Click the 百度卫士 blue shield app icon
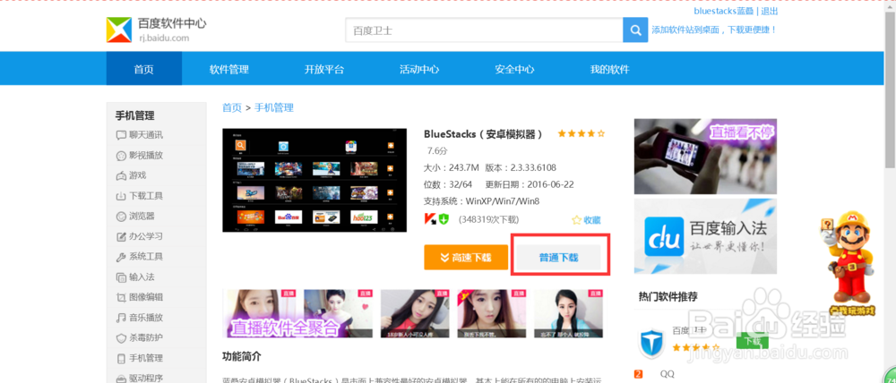The height and width of the screenshot is (383, 896). click(650, 345)
